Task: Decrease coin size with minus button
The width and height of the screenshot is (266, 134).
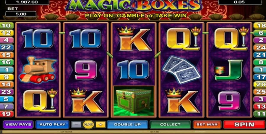Action: (x=76, y=125)
